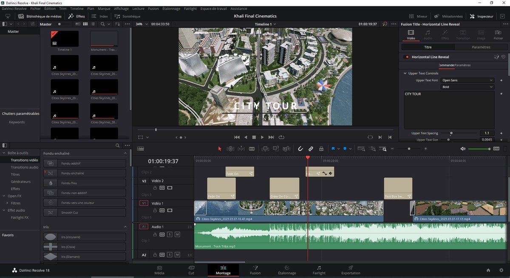Click the Replace clip icon

287,149
